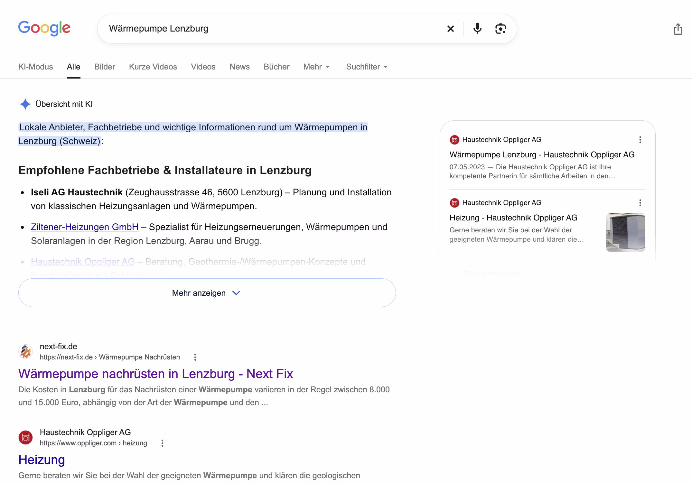This screenshot has width=692, height=484.
Task: Open the Bilder tab
Action: [x=105, y=67]
